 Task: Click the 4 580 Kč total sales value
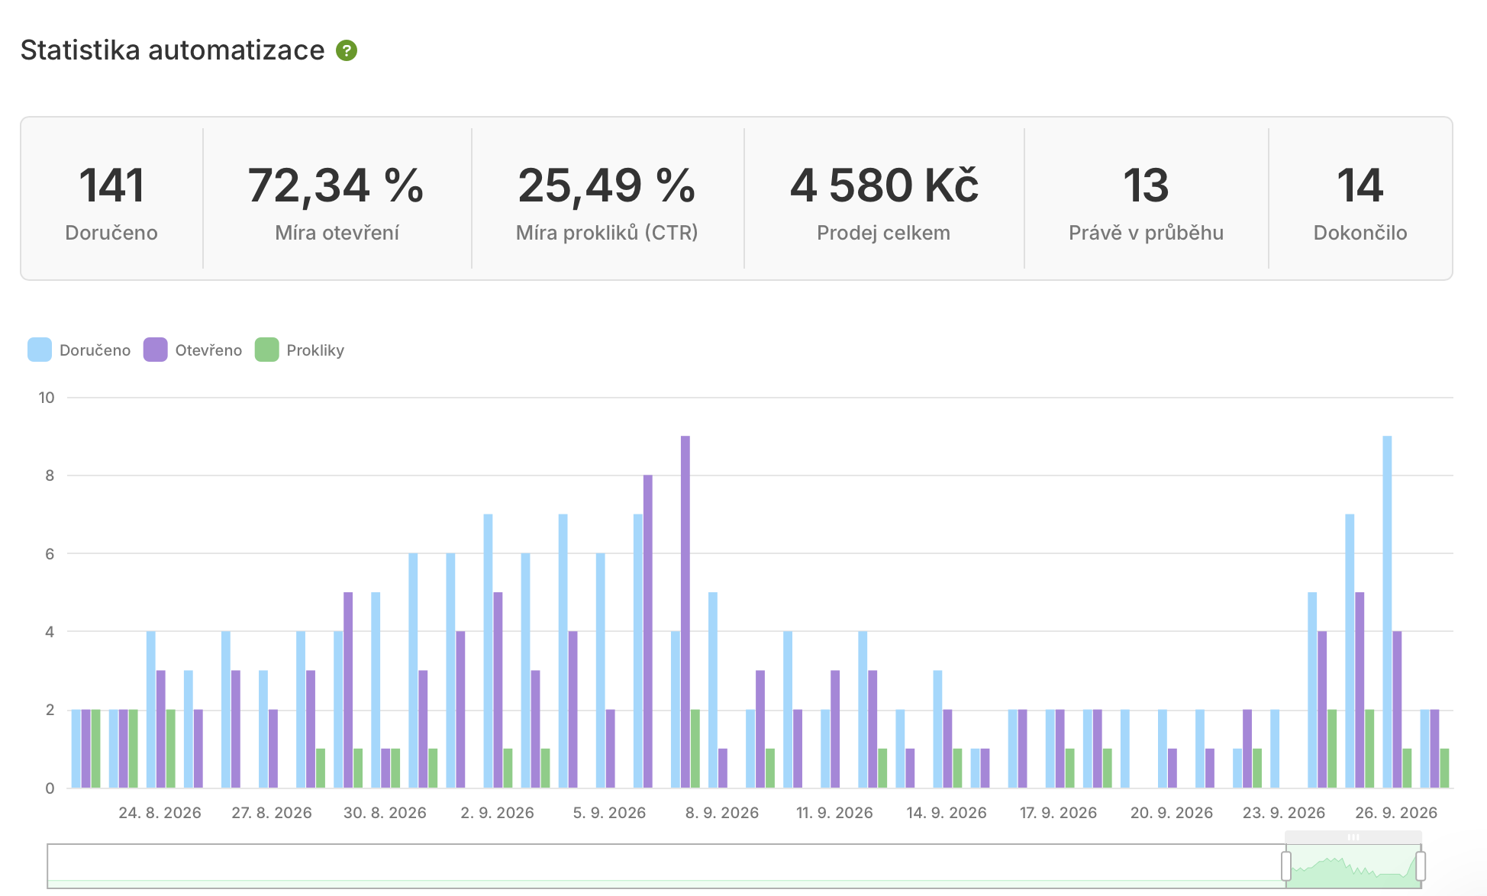coord(884,185)
